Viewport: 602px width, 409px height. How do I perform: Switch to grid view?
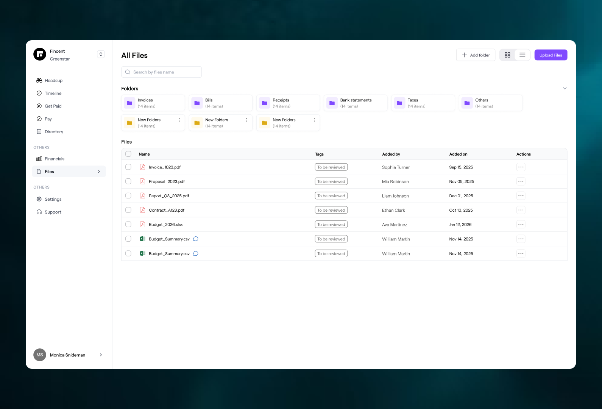click(507, 55)
